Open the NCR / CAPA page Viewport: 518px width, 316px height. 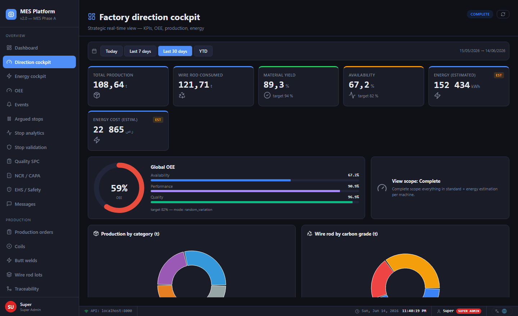(39, 176)
